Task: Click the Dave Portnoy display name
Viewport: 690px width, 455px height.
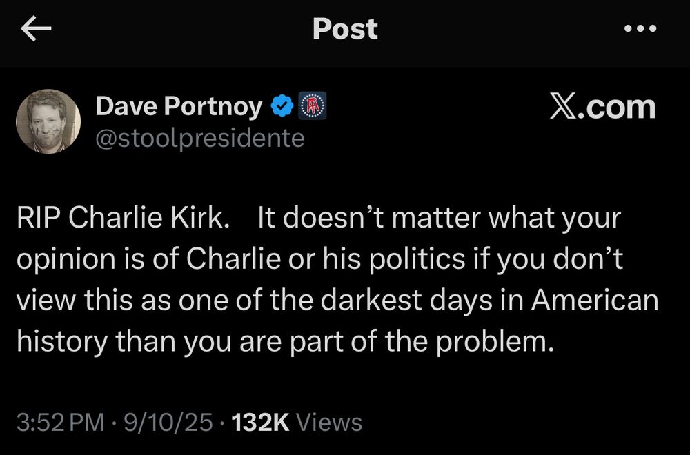Action: coord(178,106)
